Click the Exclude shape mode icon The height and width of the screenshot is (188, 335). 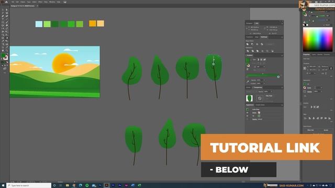coord(262,44)
